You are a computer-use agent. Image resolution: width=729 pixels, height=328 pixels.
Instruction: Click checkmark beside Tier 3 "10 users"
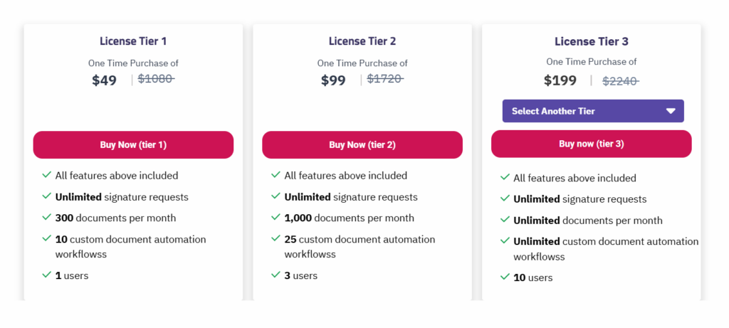tap(505, 277)
